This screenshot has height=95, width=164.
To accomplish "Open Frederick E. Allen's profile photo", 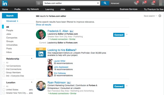I will [x=41, y=34].
